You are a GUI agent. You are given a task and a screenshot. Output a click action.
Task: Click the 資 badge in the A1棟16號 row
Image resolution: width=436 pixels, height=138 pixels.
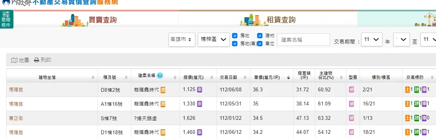point(163,104)
